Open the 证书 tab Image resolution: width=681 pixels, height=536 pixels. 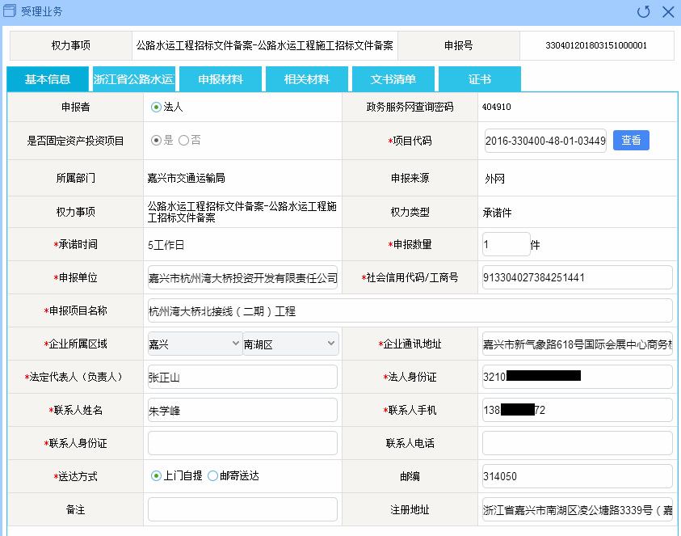pos(480,79)
